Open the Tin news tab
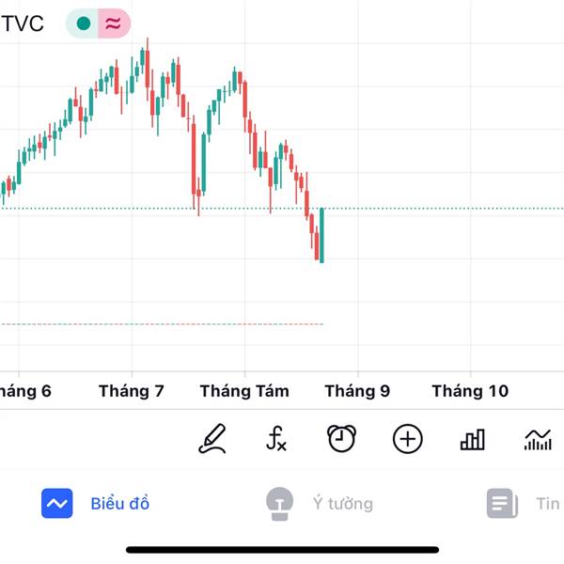The height and width of the screenshot is (564, 564). tap(524, 503)
